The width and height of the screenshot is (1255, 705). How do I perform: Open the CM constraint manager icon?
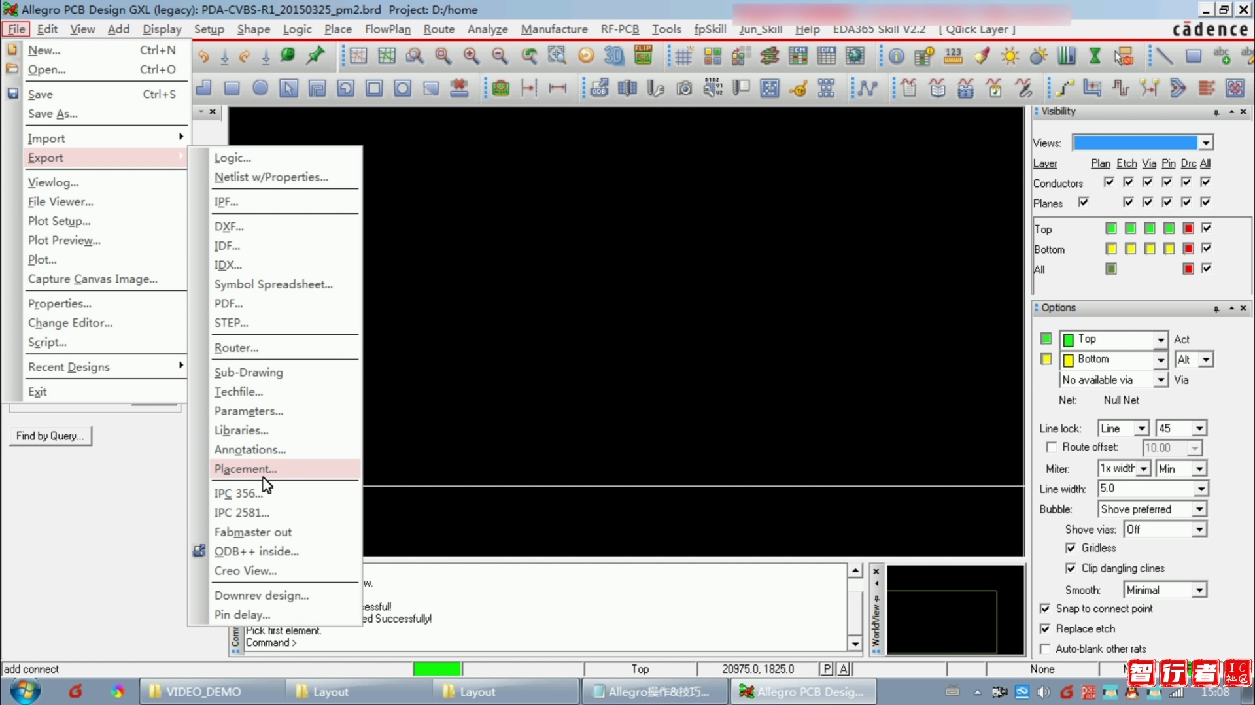798,56
